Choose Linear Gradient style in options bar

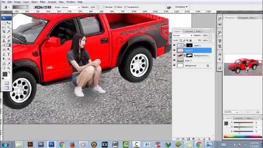point(35,7)
